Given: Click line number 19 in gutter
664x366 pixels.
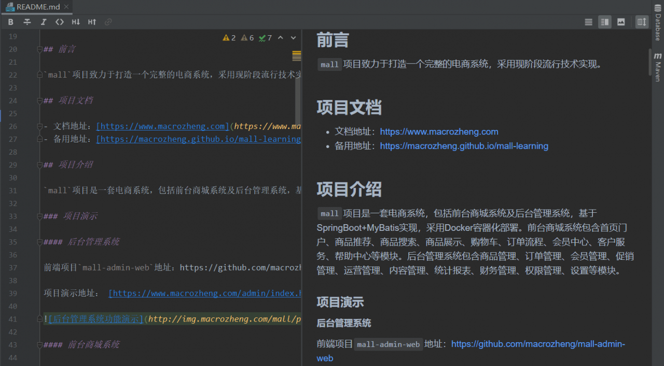Looking at the screenshot, I should 13,36.
